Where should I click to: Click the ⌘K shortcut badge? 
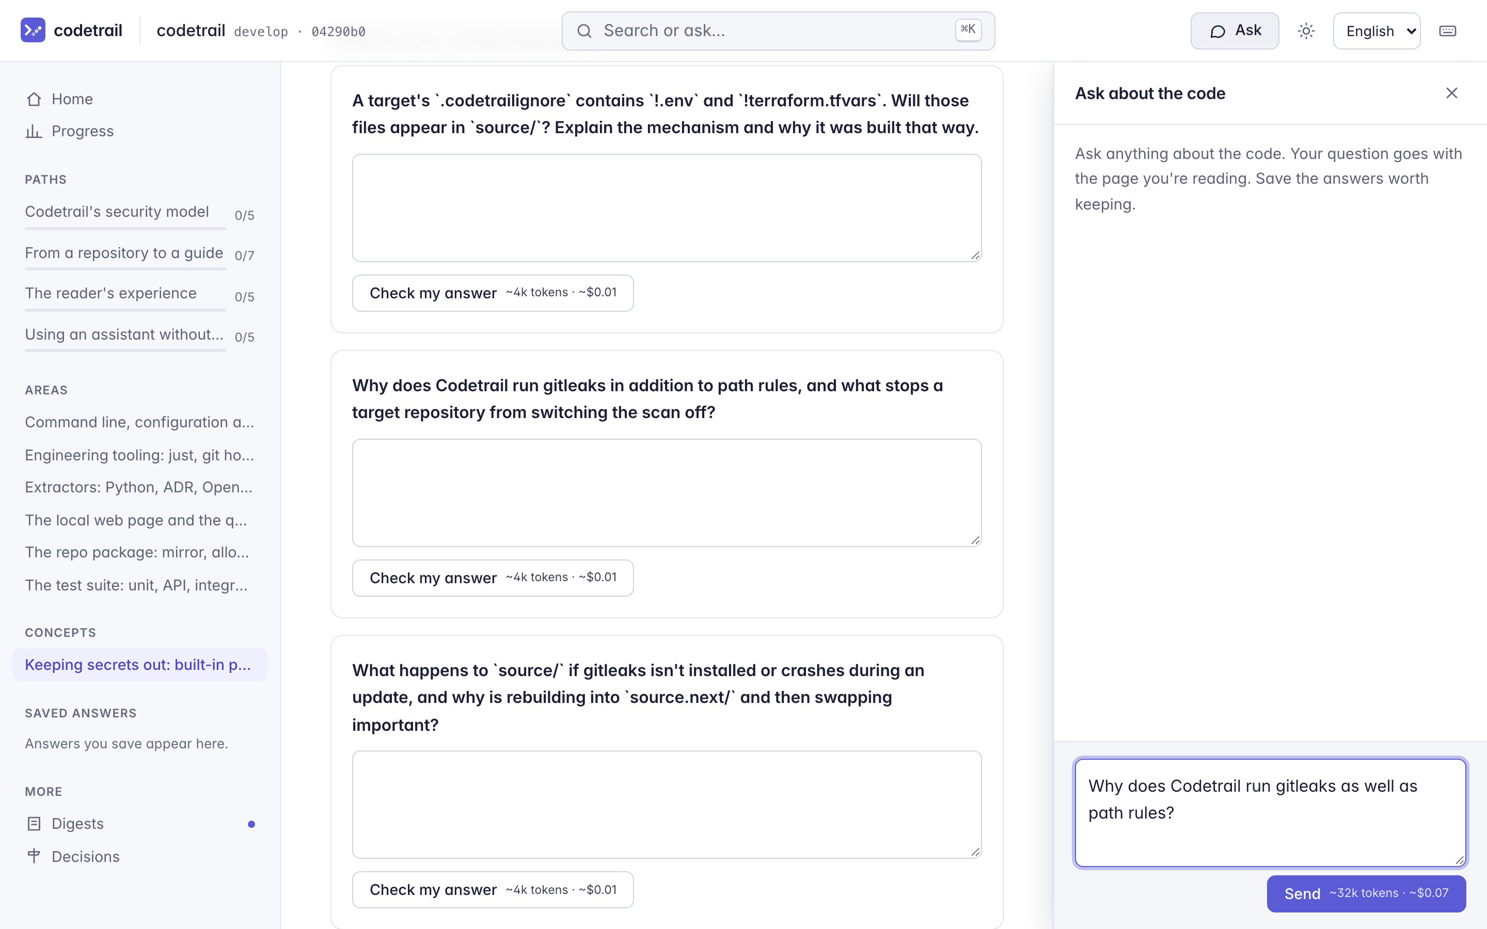[x=968, y=29]
